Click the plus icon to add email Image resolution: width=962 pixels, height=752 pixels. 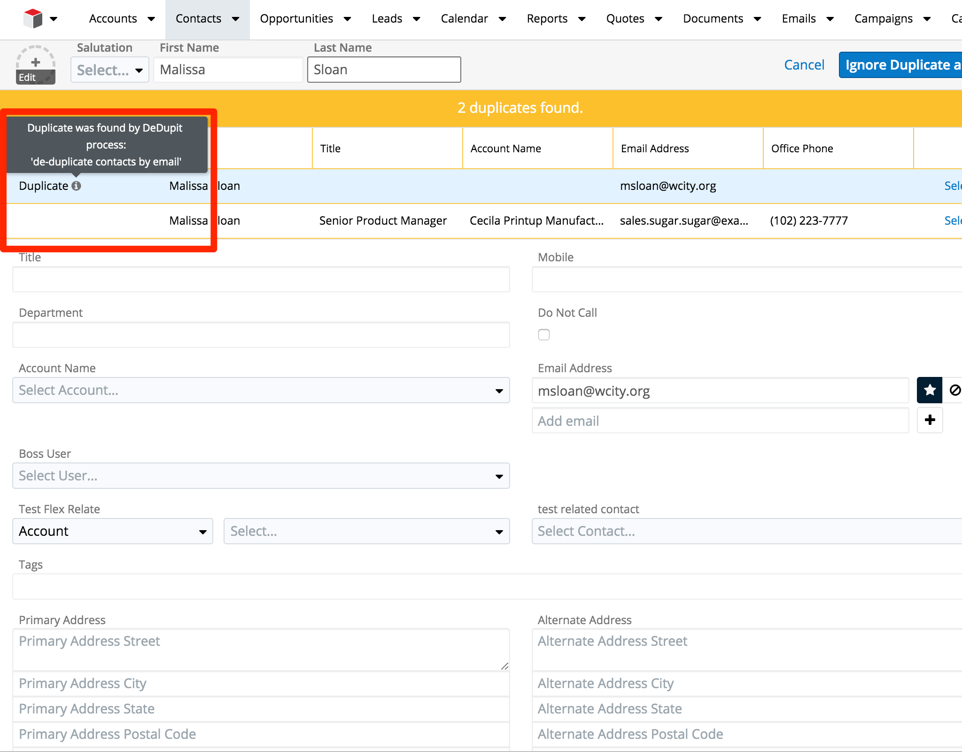coord(930,420)
